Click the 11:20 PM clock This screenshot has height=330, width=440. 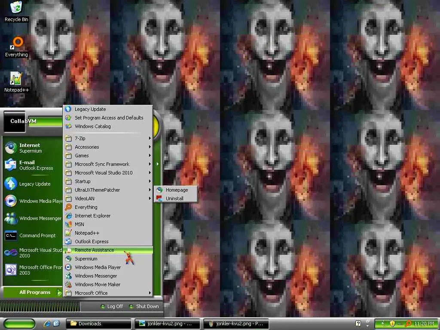tap(424, 324)
